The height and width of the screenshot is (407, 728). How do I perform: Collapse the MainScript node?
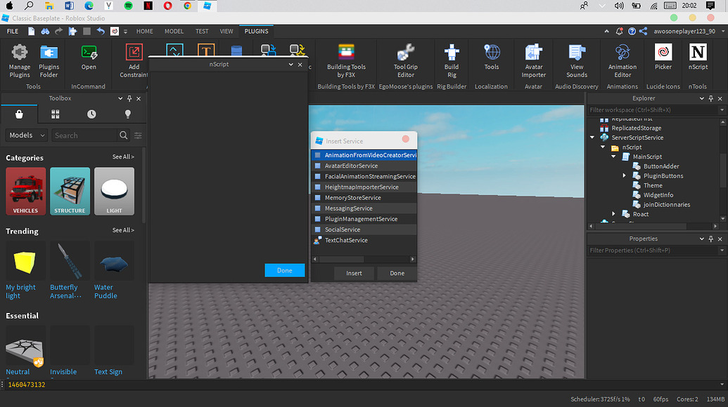coord(614,156)
